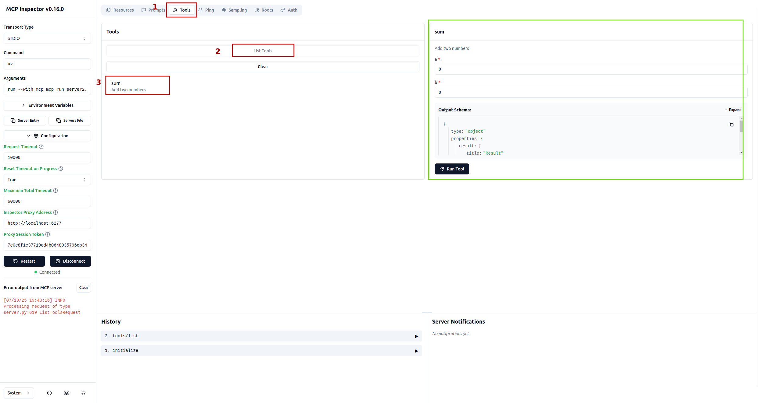The width and height of the screenshot is (758, 403).
Task: Open the bug report icon at bottom left
Action: (66, 393)
